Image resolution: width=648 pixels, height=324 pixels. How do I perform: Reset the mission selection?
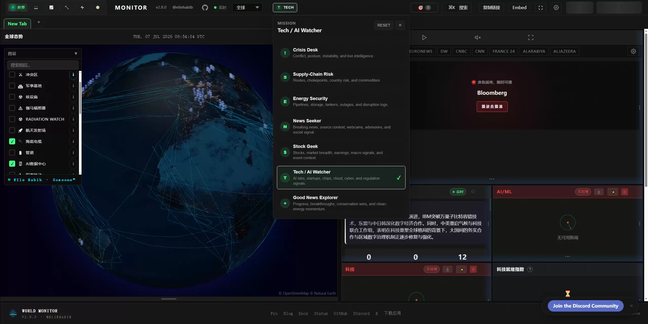(384, 25)
